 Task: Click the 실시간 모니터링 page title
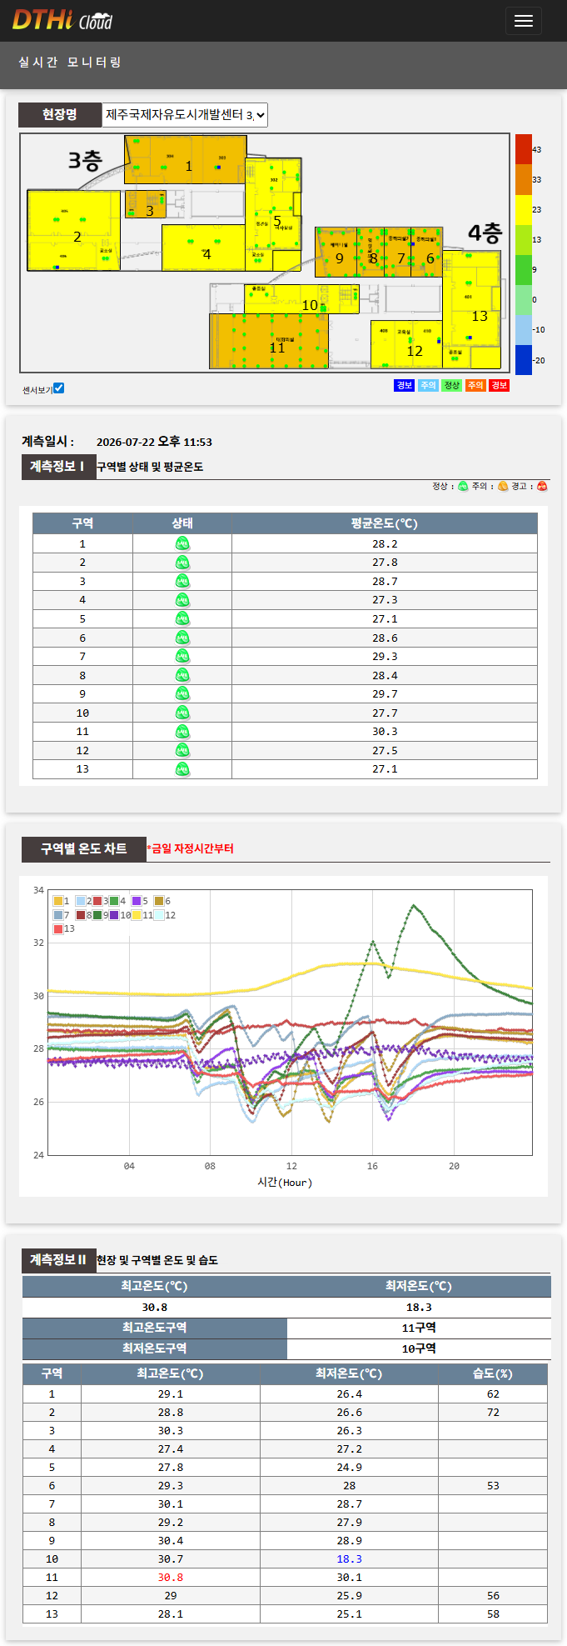[70, 63]
